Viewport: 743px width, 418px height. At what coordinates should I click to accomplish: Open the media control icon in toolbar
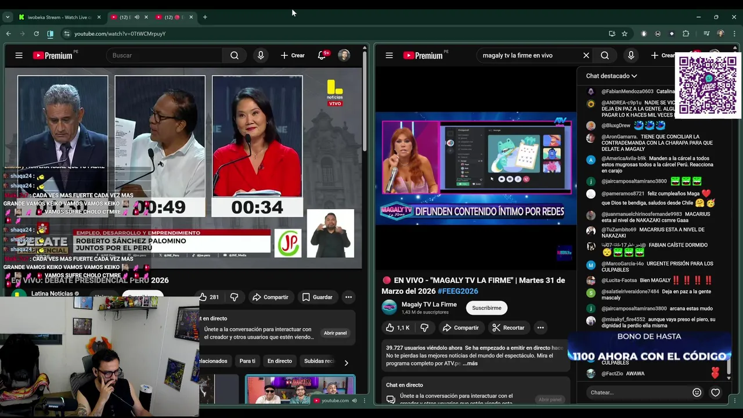click(706, 34)
